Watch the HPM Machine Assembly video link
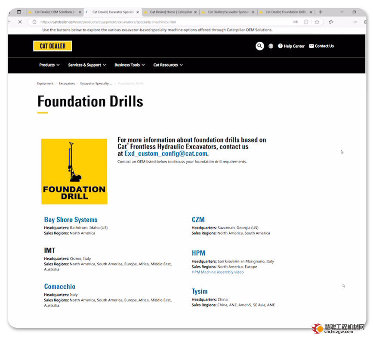This screenshot has height=339, width=373. [x=218, y=272]
